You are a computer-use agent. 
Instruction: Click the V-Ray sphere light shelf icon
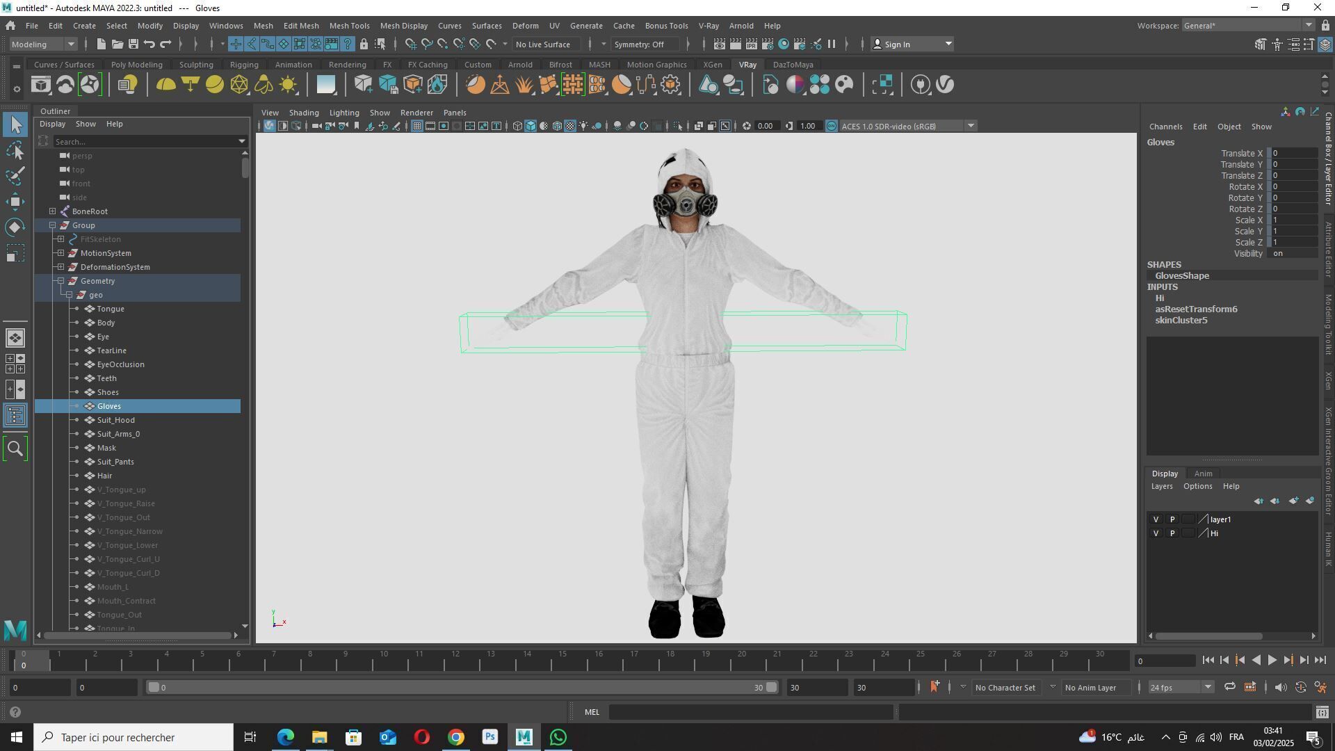(x=215, y=85)
